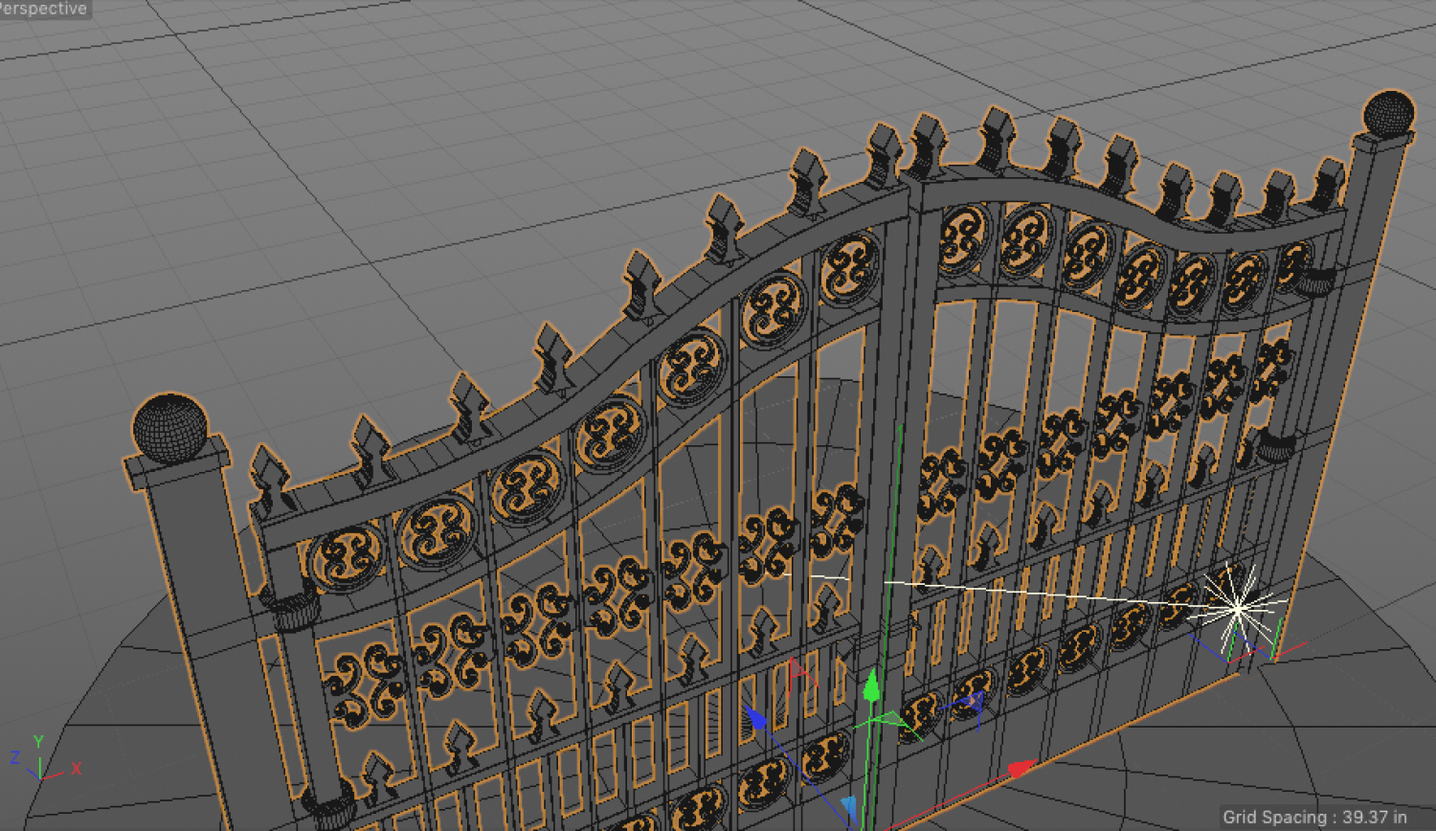Click the Grid Spacing 39.37 in readout
Image resolution: width=1436 pixels, height=831 pixels.
click(1314, 817)
